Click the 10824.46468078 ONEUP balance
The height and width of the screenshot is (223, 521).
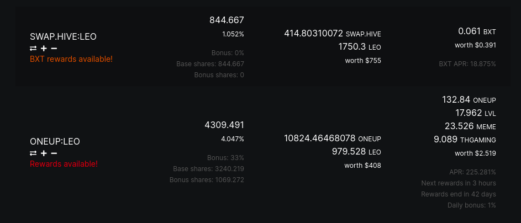(333, 139)
